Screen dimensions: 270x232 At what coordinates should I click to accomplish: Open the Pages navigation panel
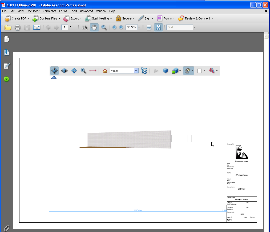(6, 39)
